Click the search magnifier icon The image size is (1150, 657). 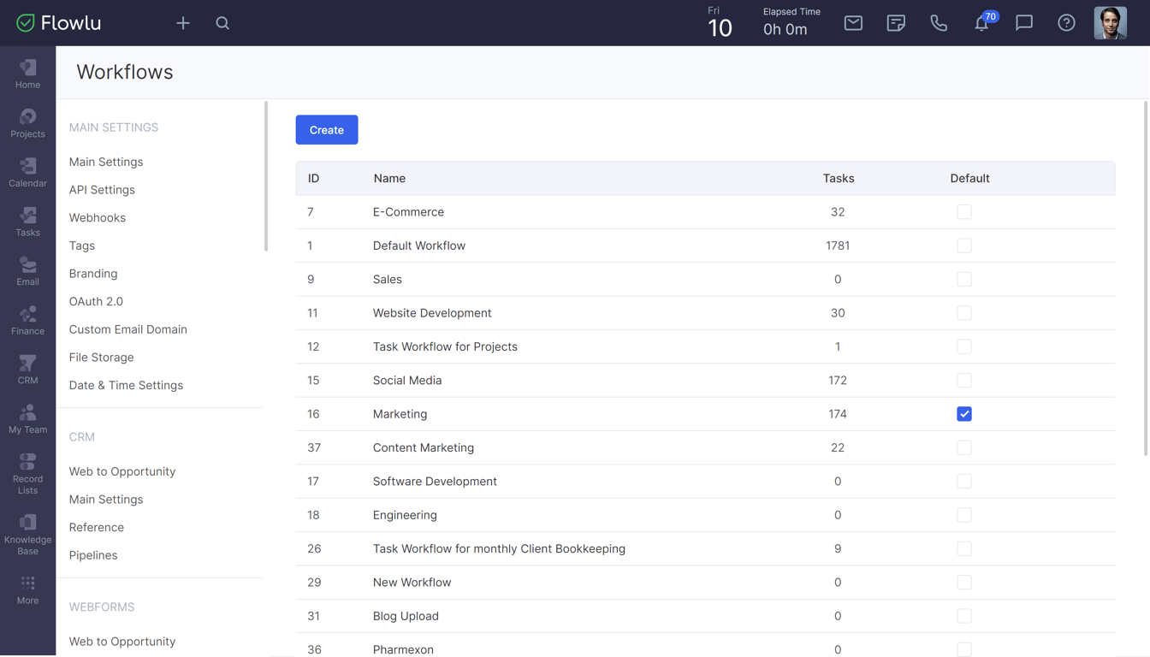pyautogui.click(x=222, y=23)
